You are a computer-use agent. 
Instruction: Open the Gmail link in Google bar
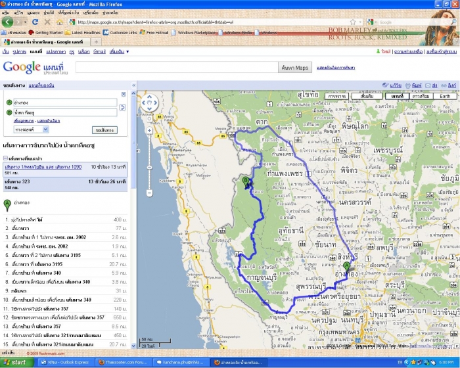tap(99, 51)
